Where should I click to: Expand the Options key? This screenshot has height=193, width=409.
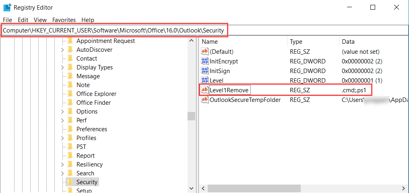(x=63, y=112)
